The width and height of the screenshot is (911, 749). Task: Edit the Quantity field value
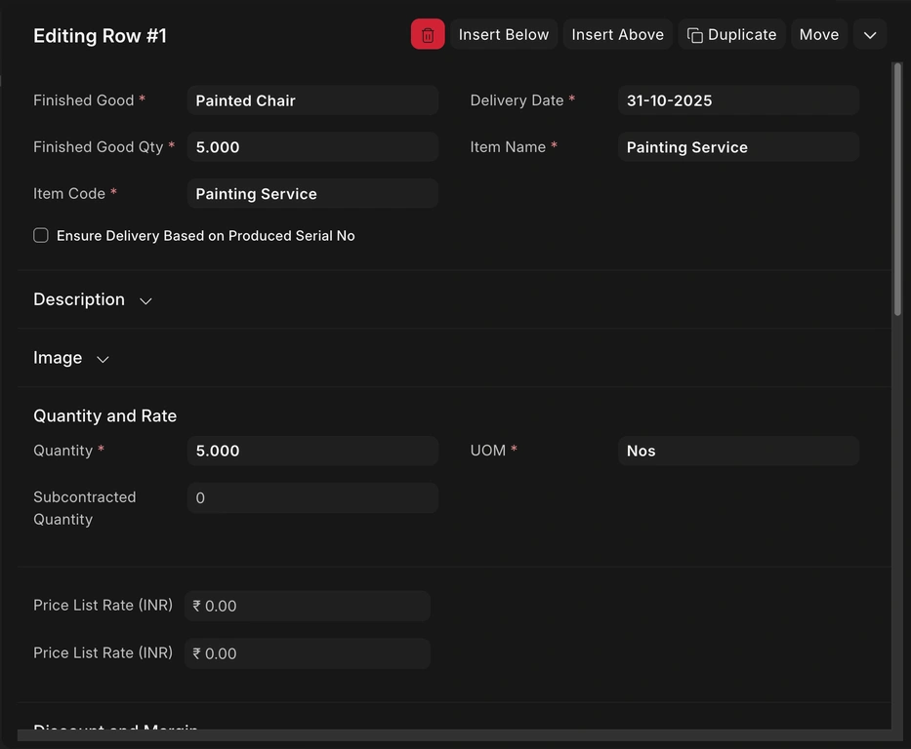[x=311, y=451]
